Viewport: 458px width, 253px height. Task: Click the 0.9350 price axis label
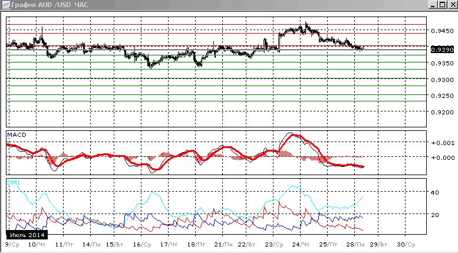(x=442, y=63)
